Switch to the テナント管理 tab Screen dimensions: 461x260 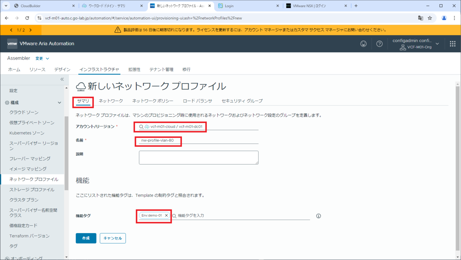click(161, 70)
